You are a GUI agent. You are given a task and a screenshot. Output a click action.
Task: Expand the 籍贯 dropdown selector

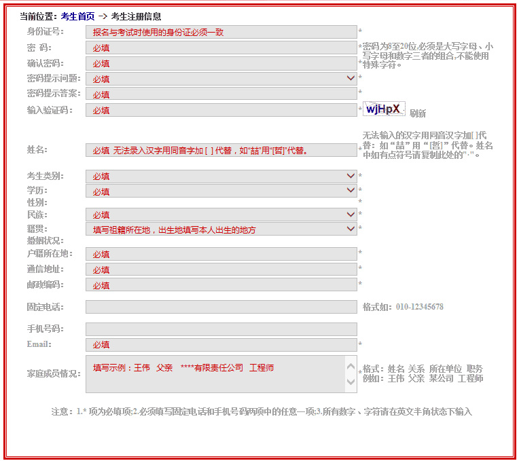(x=221, y=229)
